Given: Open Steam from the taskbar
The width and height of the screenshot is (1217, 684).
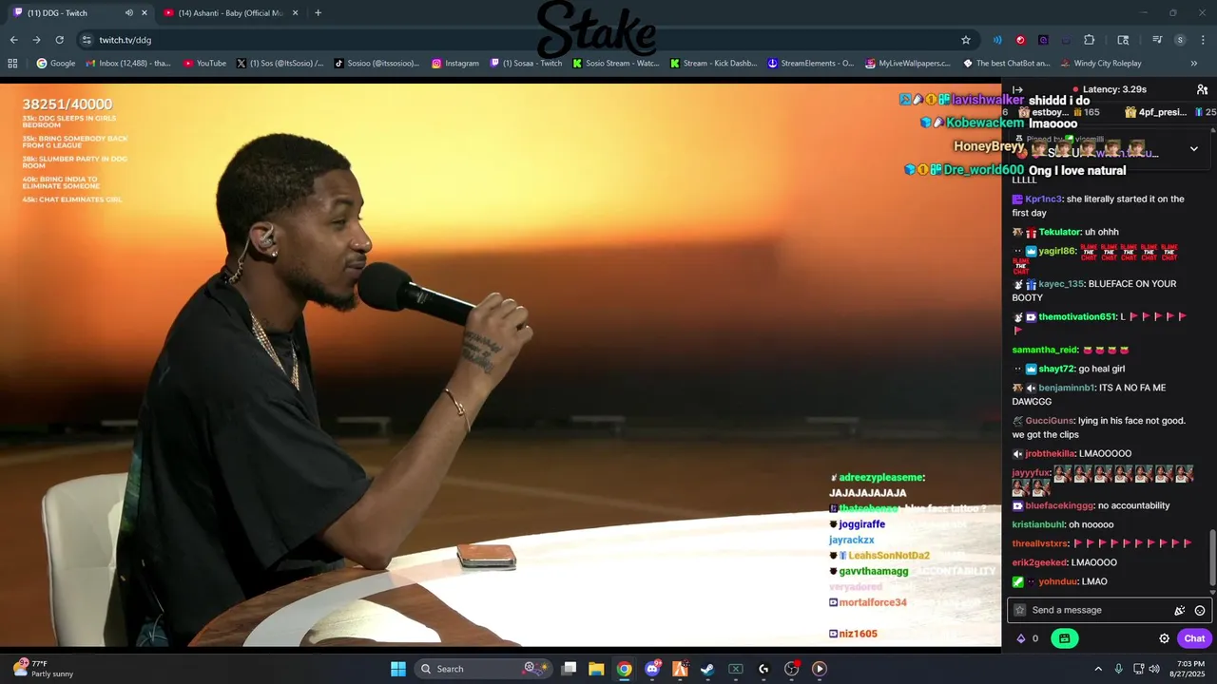Looking at the screenshot, I should click(707, 669).
